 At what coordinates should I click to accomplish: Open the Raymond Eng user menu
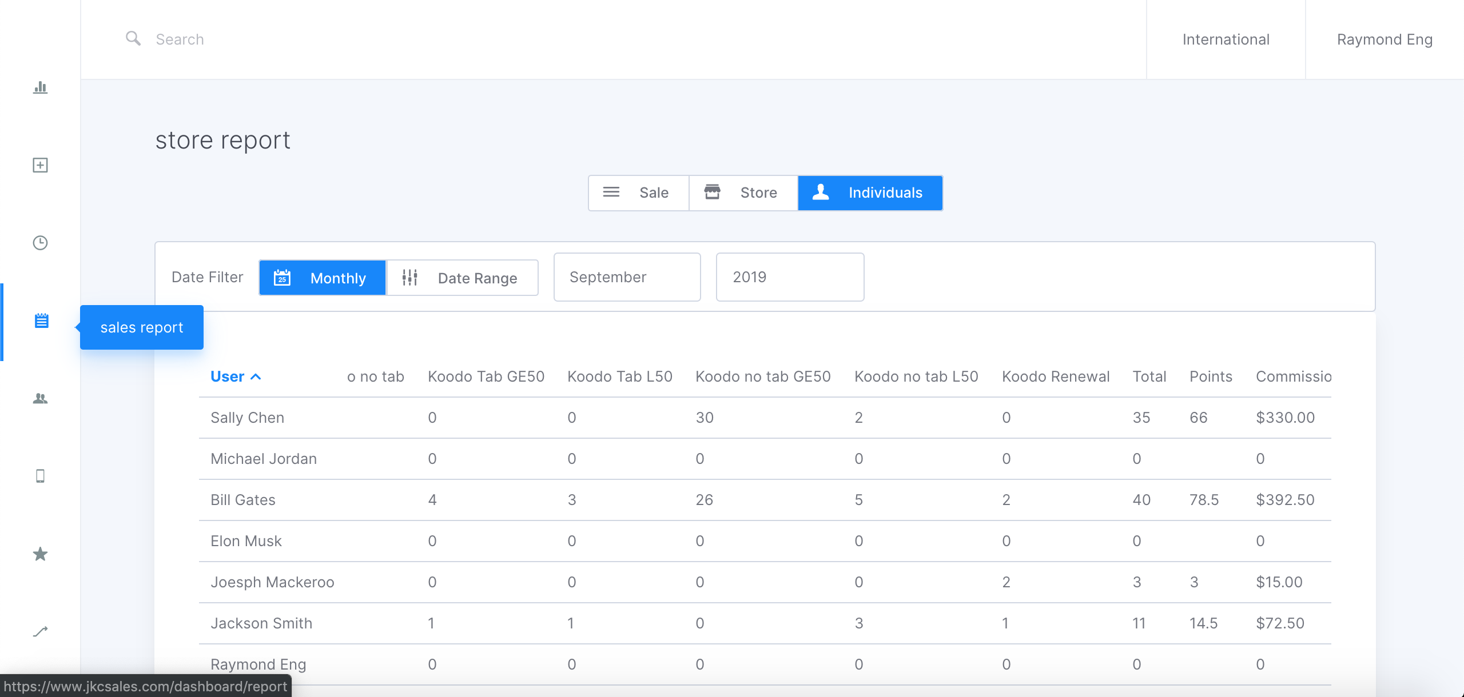click(x=1385, y=39)
